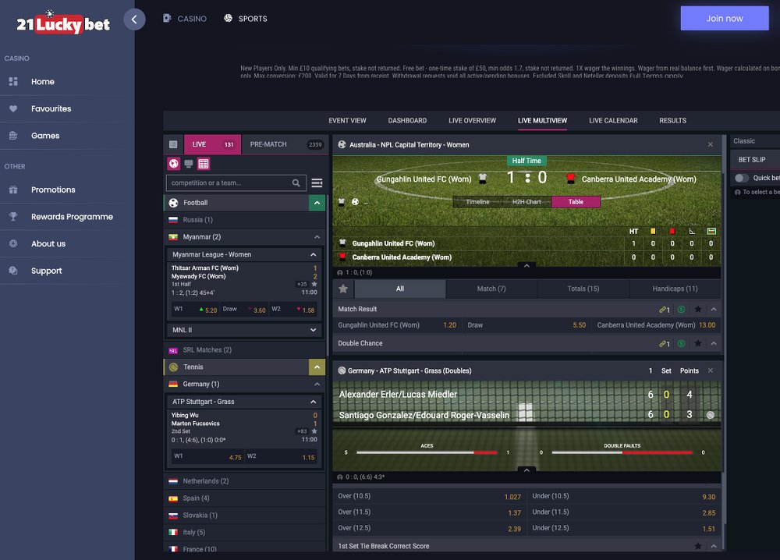Select the monitor live-stream filter icon

click(x=189, y=164)
